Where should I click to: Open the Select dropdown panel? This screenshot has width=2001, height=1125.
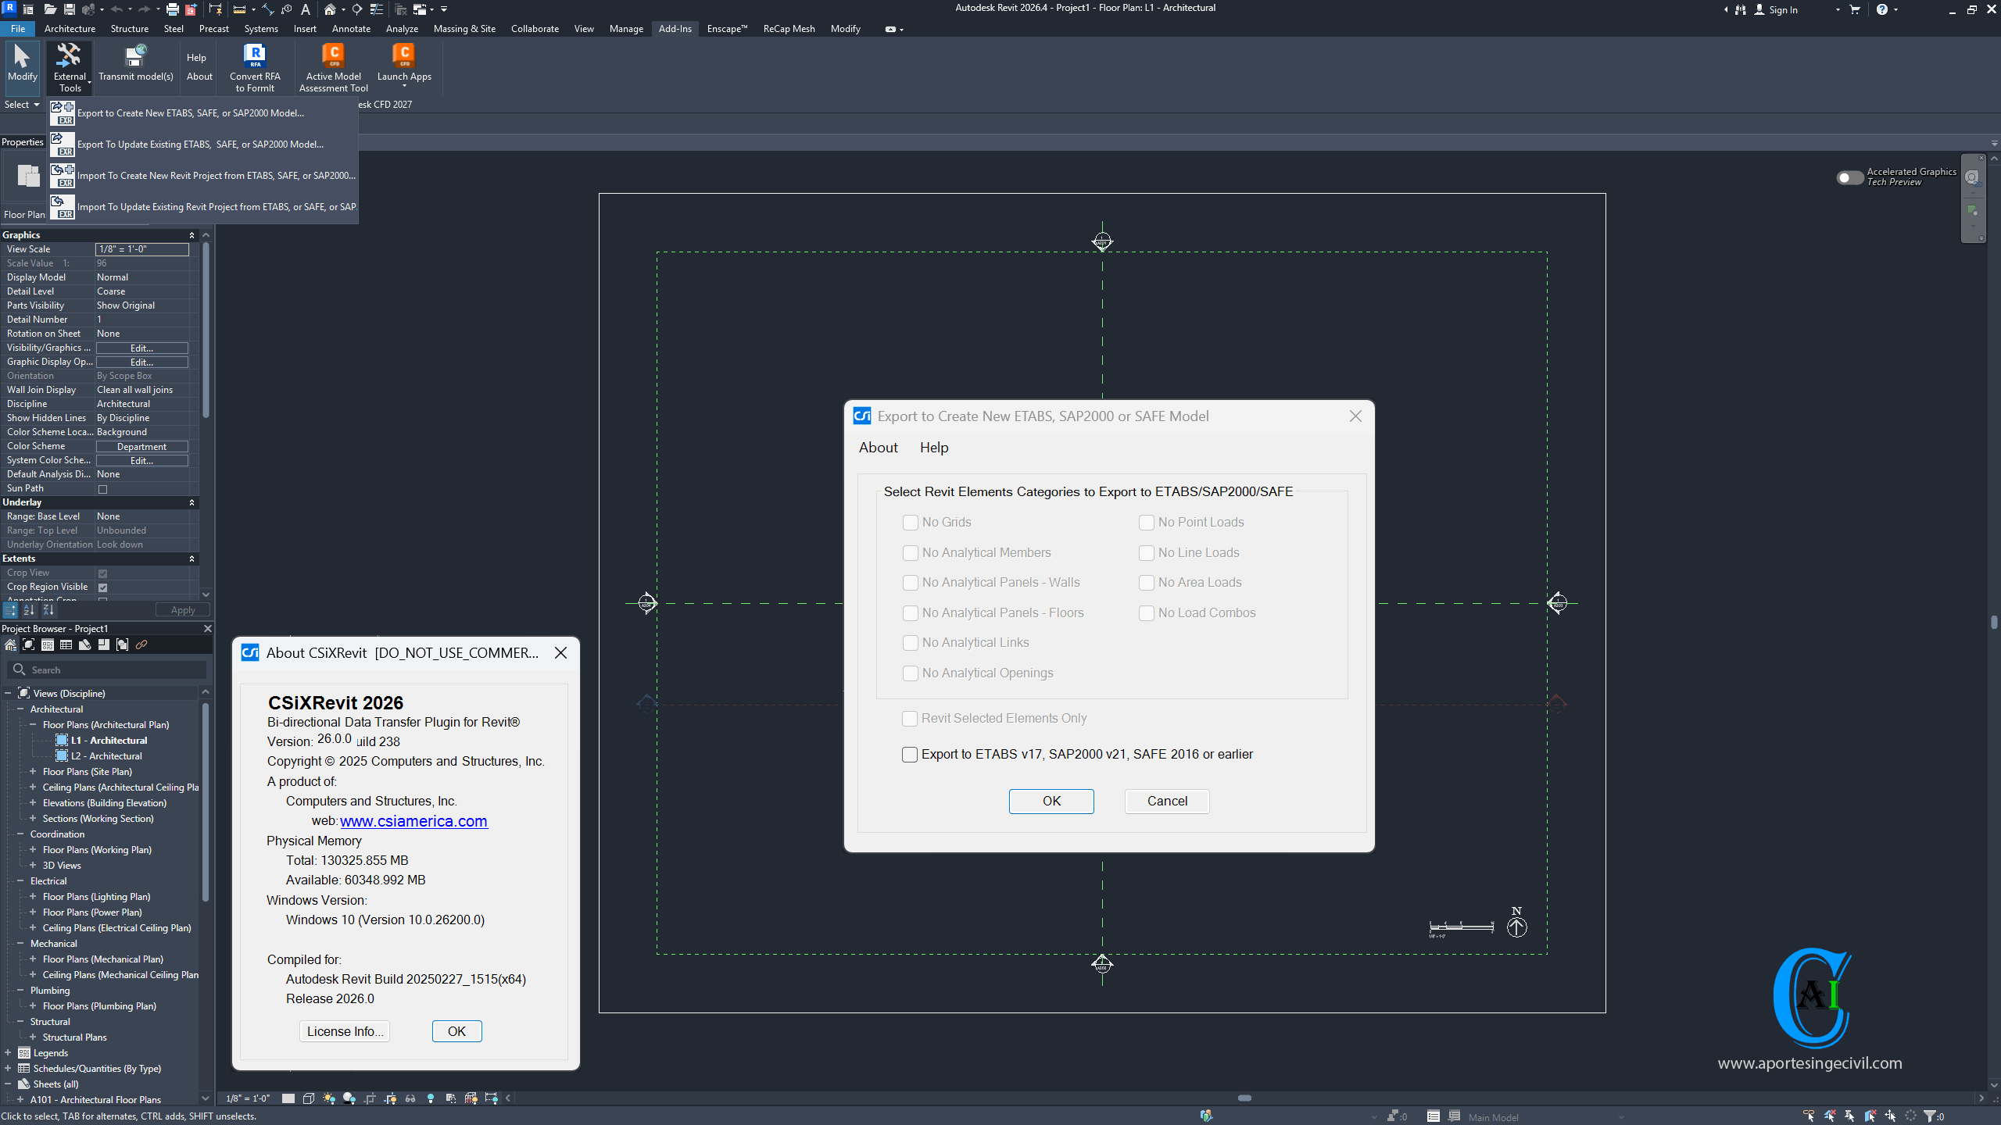click(22, 105)
